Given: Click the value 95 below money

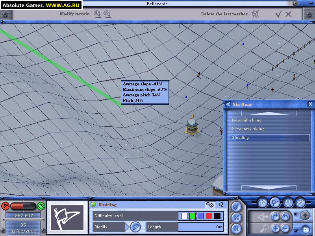Looking at the screenshot, I should [x=23, y=225].
